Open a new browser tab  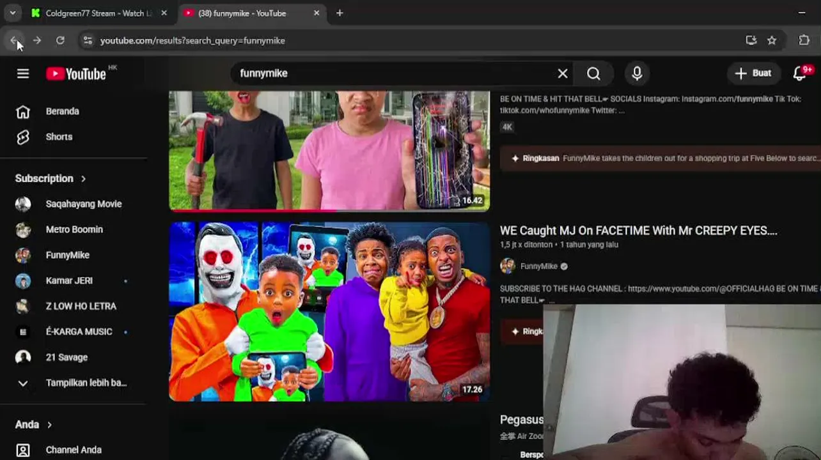pyautogui.click(x=340, y=13)
